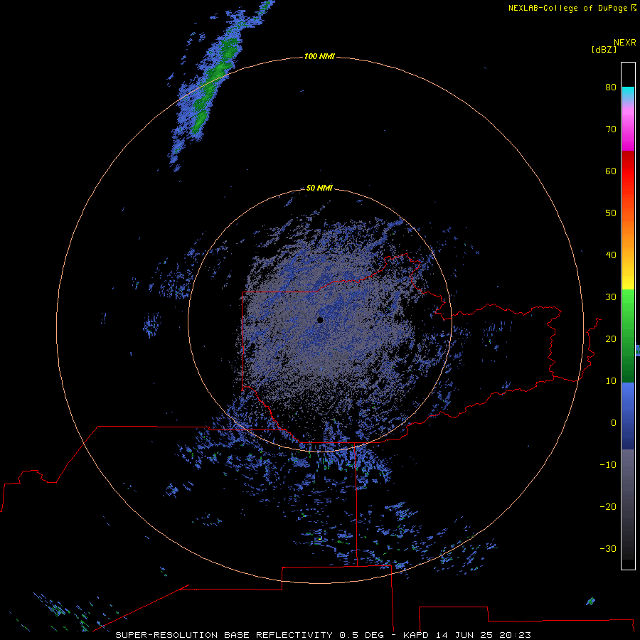Click the -30 value on the dBZ scale
The image size is (640, 640).
point(608,549)
